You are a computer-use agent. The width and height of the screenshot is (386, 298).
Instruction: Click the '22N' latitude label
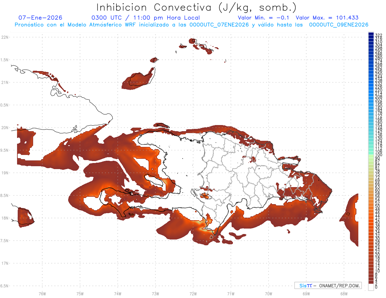pos(5,37)
